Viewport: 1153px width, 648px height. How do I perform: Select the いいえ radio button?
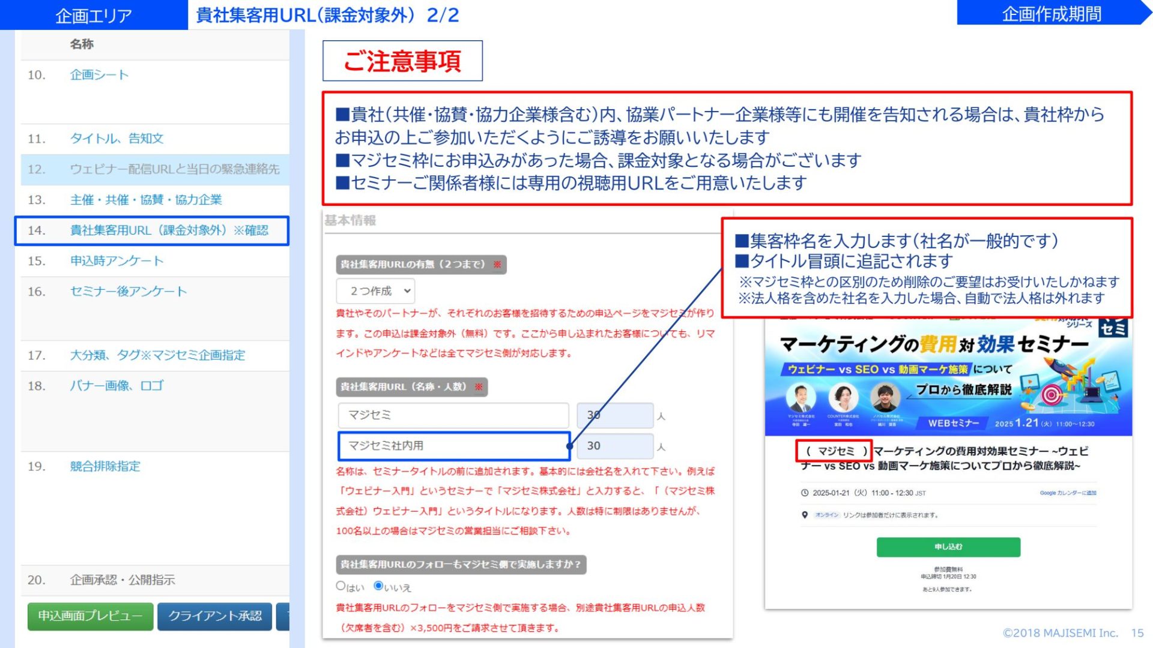[x=378, y=586]
